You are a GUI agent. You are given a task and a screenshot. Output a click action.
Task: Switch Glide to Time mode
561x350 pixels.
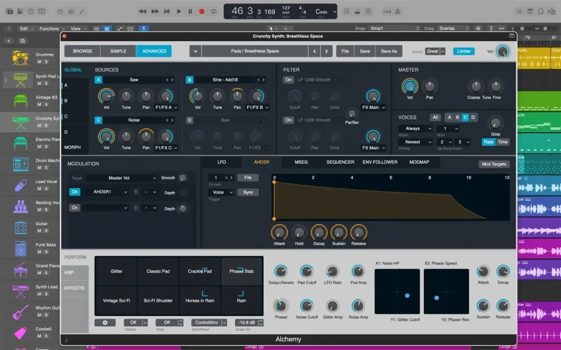[x=503, y=142]
